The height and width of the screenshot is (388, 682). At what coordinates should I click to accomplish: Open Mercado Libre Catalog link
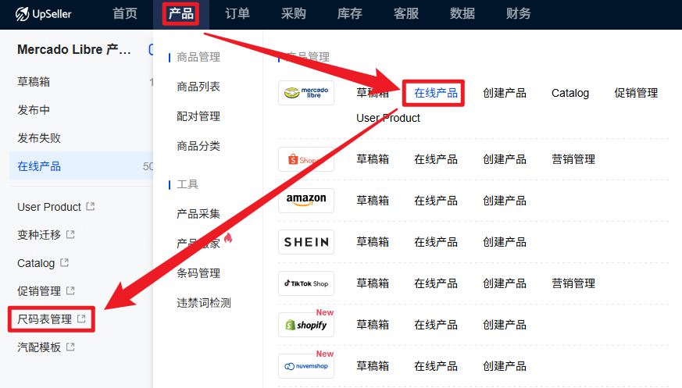pos(570,93)
